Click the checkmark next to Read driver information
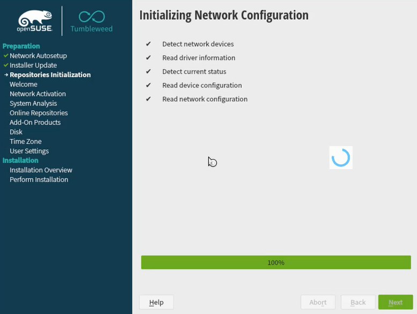The width and height of the screenshot is (417, 314). point(149,58)
